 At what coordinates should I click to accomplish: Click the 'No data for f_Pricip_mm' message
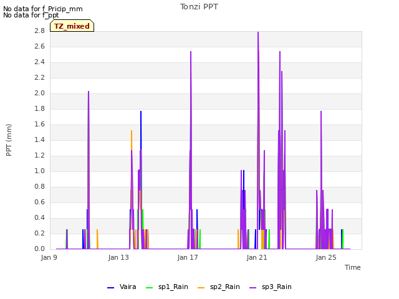click(43, 9)
